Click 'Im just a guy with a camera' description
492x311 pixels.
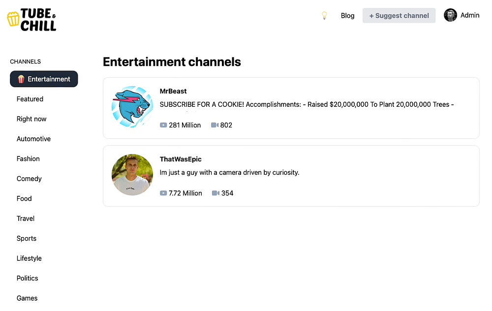coord(229,173)
